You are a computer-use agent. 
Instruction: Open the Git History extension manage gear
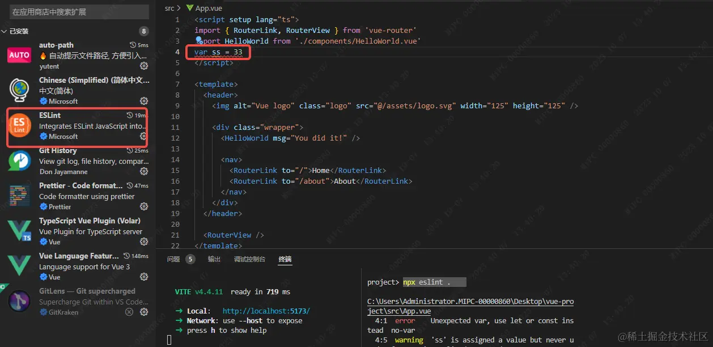[144, 171]
